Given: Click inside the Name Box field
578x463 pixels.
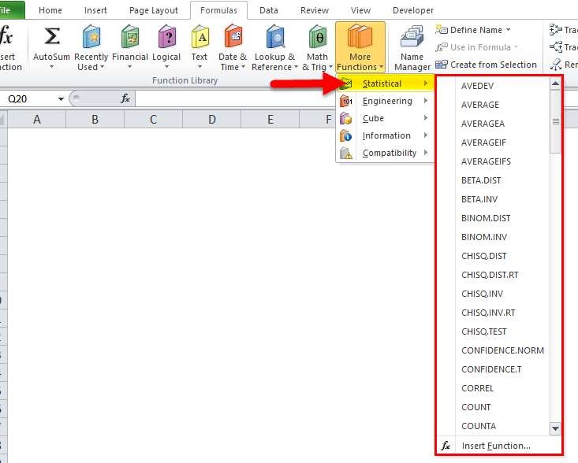Looking at the screenshot, I should pyautogui.click(x=29, y=99).
